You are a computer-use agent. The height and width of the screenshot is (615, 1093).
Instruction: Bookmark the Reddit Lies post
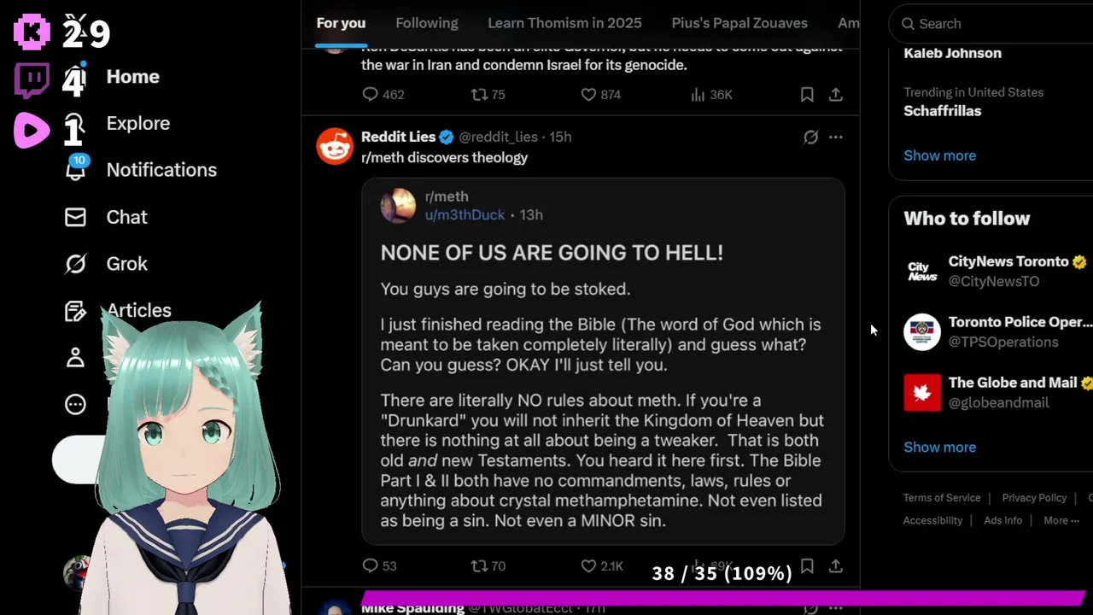(807, 565)
